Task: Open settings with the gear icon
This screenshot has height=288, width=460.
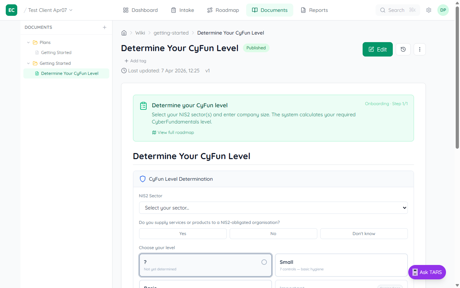Action: tap(428, 10)
